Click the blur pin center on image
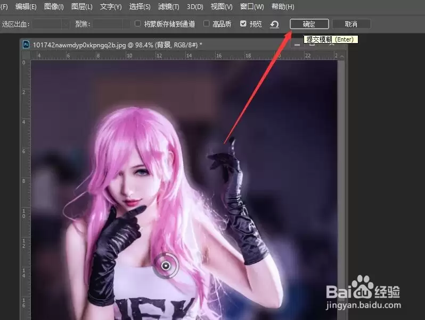The width and height of the screenshot is (425, 320). tap(166, 266)
